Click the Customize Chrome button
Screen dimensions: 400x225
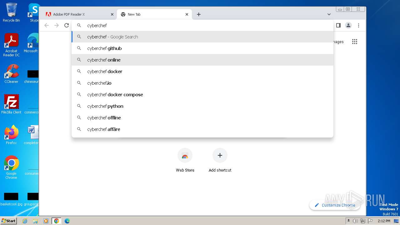(x=335, y=205)
